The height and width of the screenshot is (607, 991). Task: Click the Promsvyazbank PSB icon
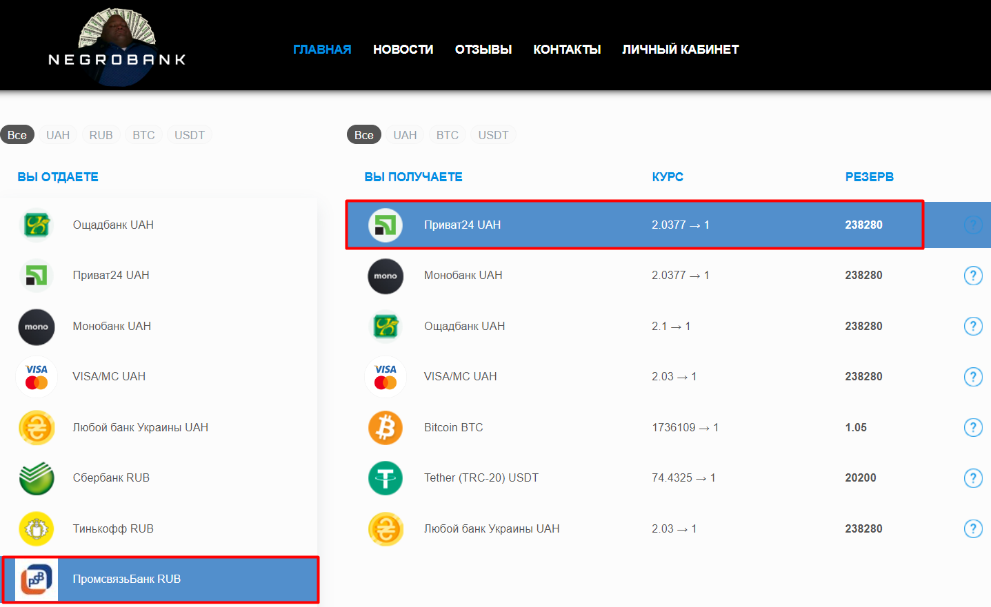pos(37,579)
